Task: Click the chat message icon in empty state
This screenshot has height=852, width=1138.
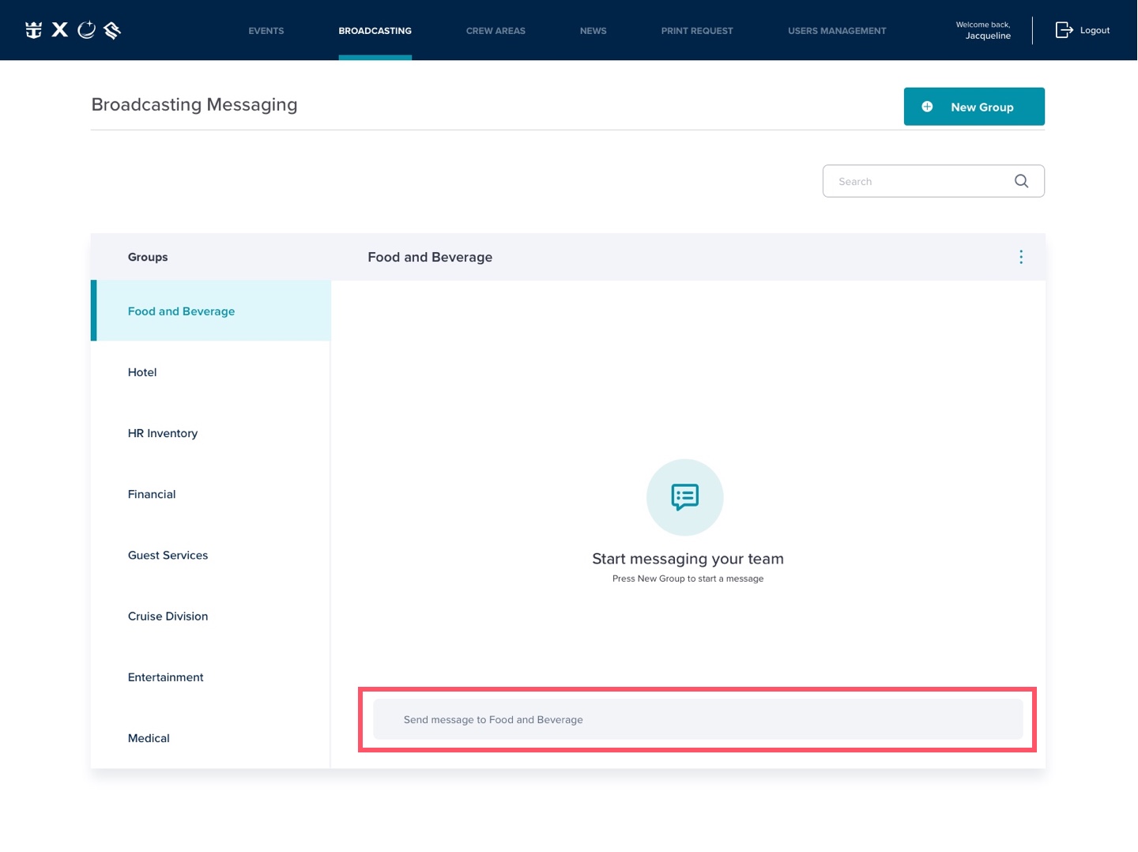Action: coord(684,497)
